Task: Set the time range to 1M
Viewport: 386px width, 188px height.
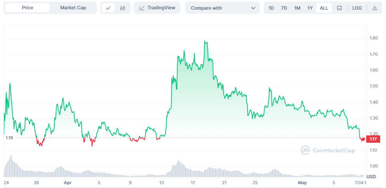Action: tap(297, 8)
